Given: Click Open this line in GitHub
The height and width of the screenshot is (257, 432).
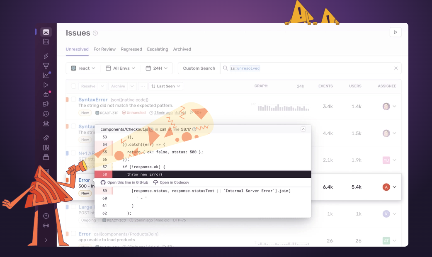Looking at the screenshot, I should [x=124, y=182].
